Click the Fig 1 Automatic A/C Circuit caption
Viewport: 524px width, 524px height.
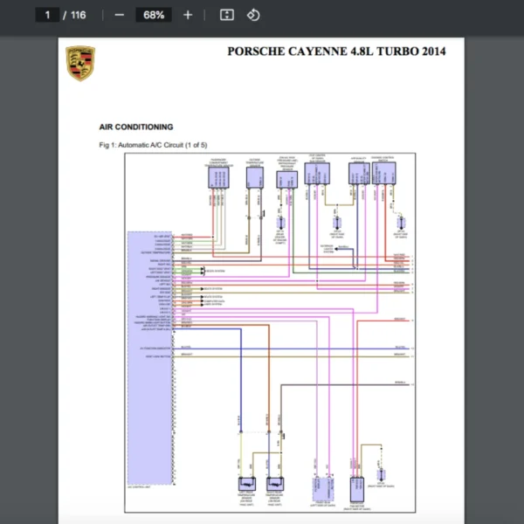(x=154, y=145)
